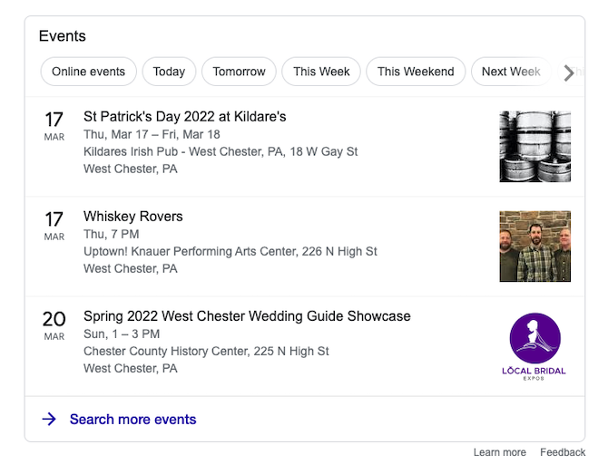Screen dimensions: 608x474
Task: Select the Next Week filter chip
Action: pyautogui.click(x=510, y=72)
